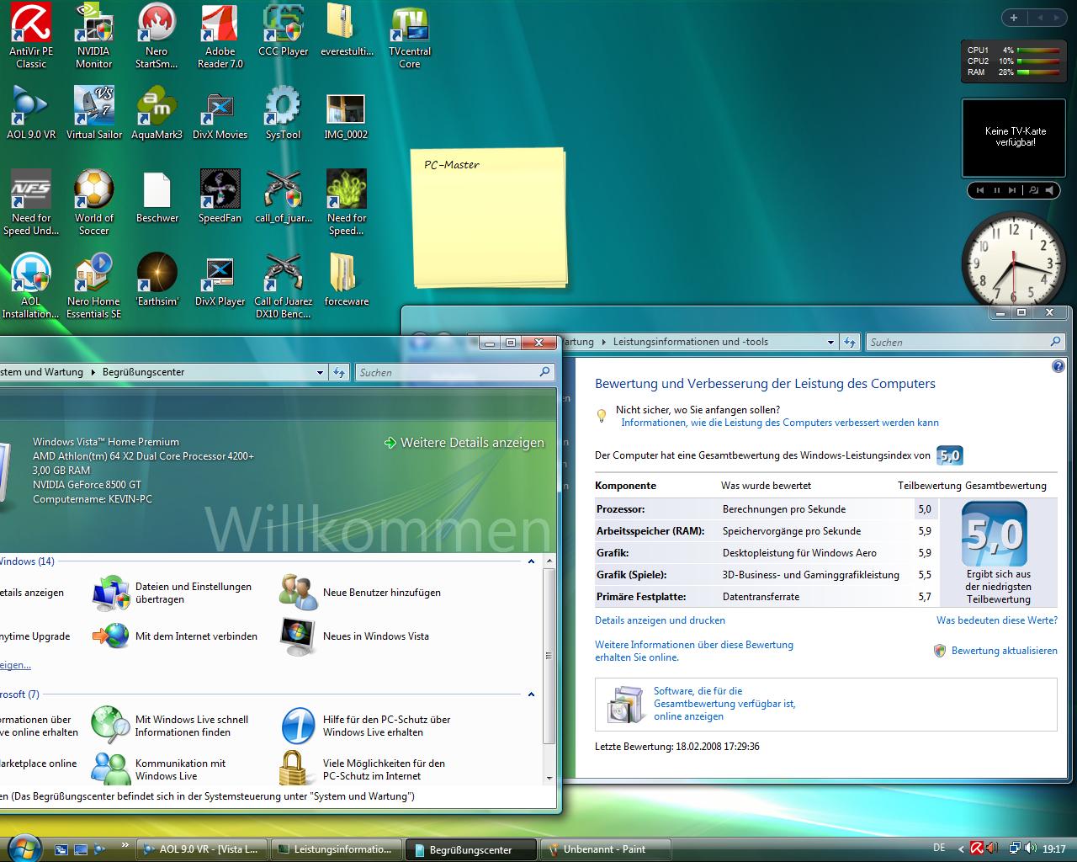Launch SpeedFan desktop icon

[220, 196]
